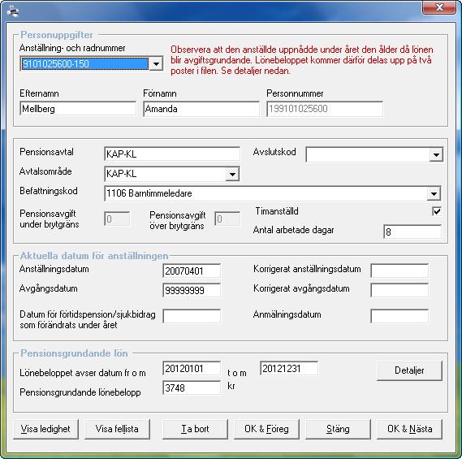Select the OK & Föreg button
462x459 pixels.
(266, 429)
